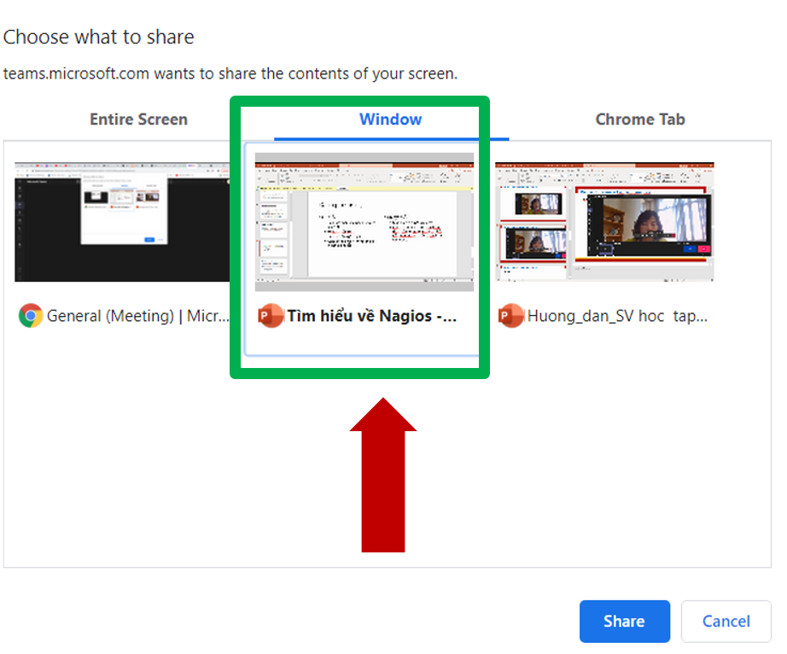Viewport: 787px width, 654px height.
Task: Click the "General (Meeting) | Micr..." label
Action: [138, 317]
